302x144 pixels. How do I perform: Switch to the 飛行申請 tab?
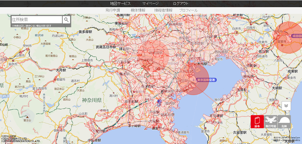pos(112,11)
